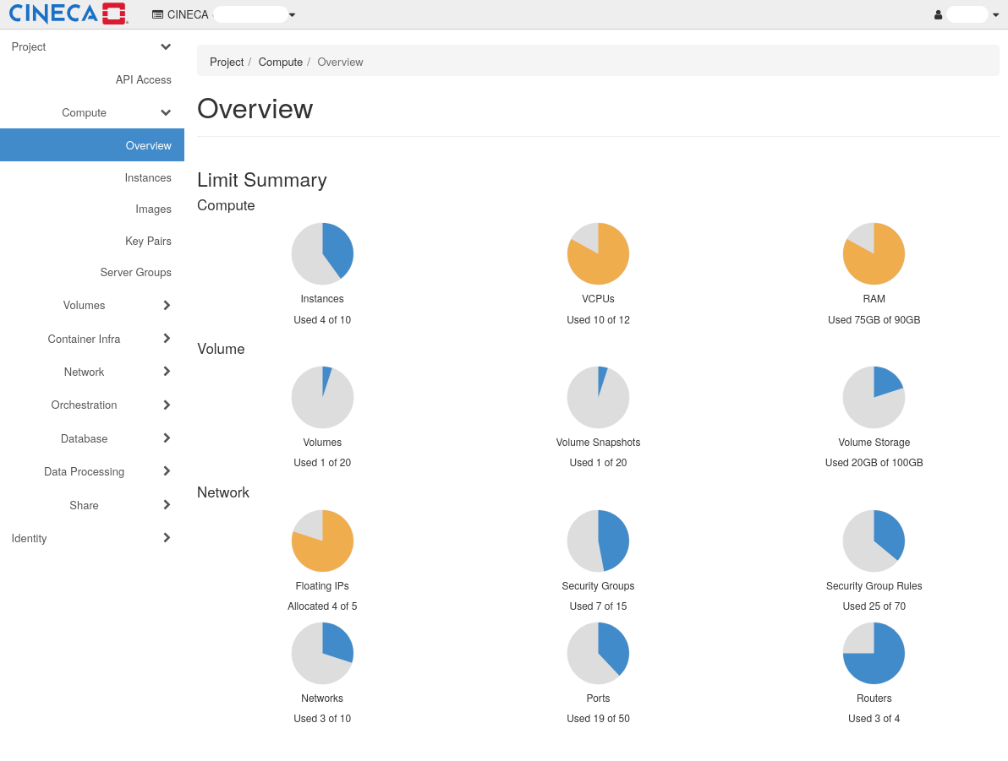This screenshot has width=1008, height=761.
Task: Open the user account menu
Action: pos(967,14)
